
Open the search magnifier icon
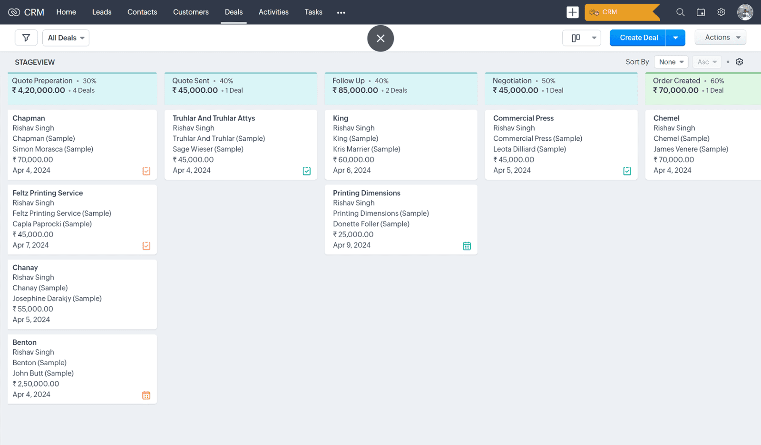click(x=680, y=12)
